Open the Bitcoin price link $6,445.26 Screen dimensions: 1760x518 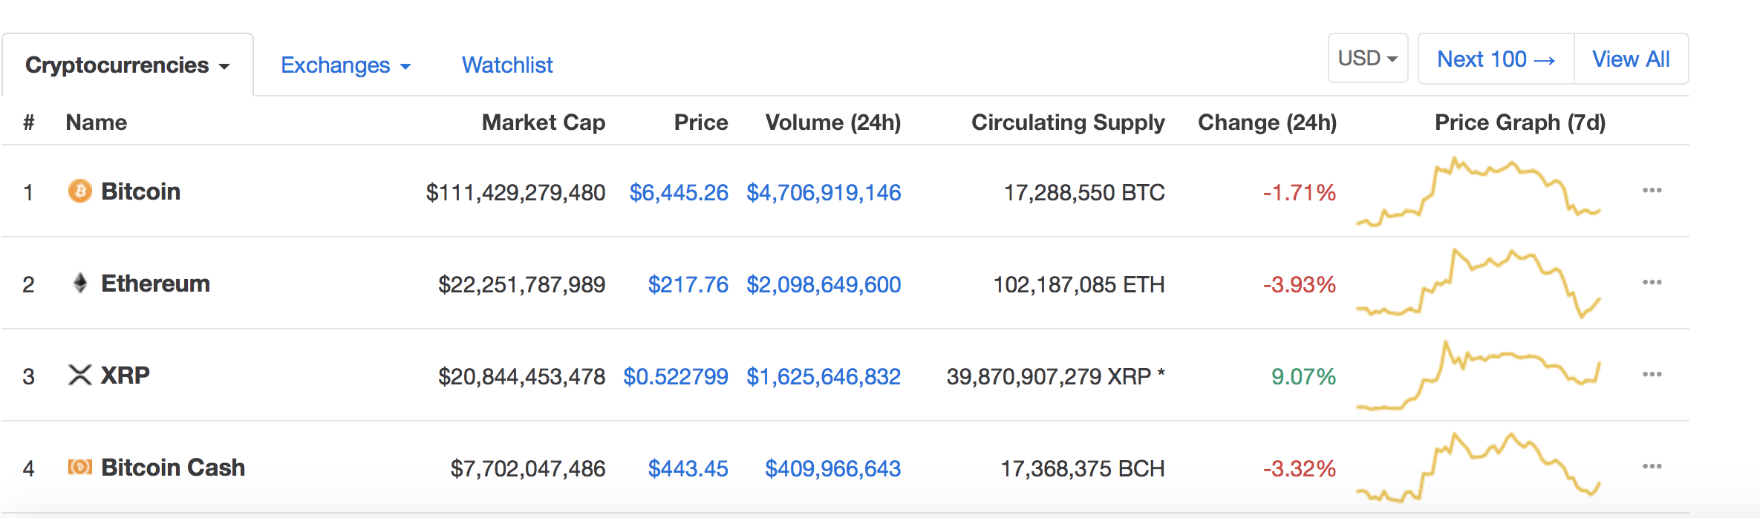click(679, 193)
